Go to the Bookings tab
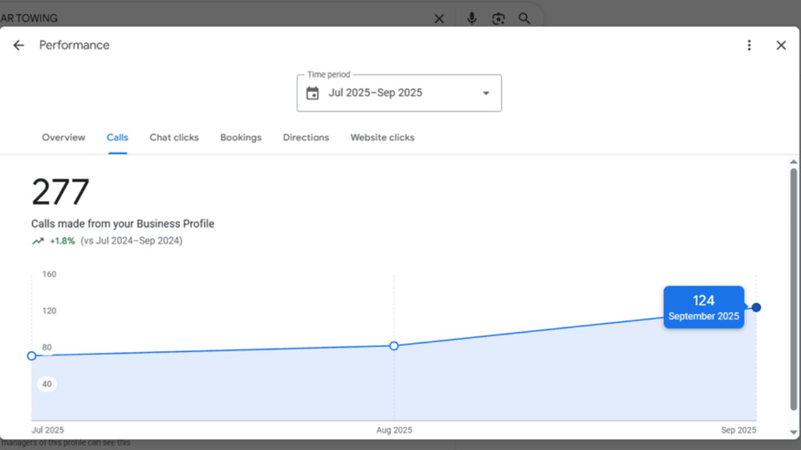Viewport: 801px width, 450px height. point(241,137)
